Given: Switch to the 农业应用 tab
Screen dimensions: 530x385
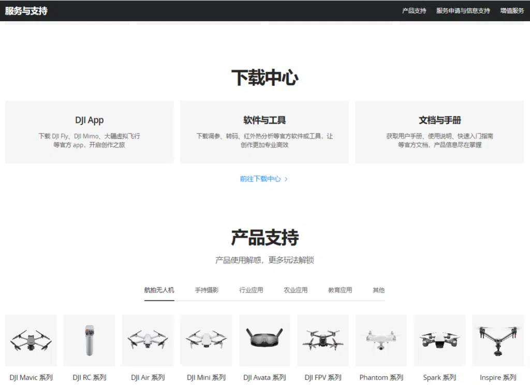Looking at the screenshot, I should pyautogui.click(x=296, y=290).
